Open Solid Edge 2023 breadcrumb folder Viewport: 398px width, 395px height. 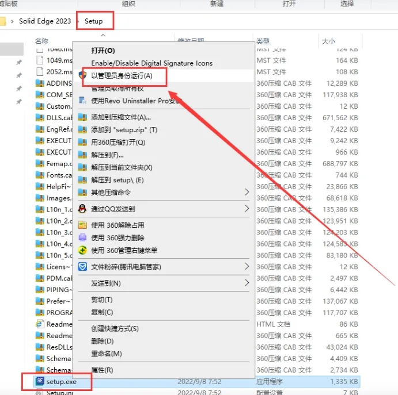click(45, 21)
